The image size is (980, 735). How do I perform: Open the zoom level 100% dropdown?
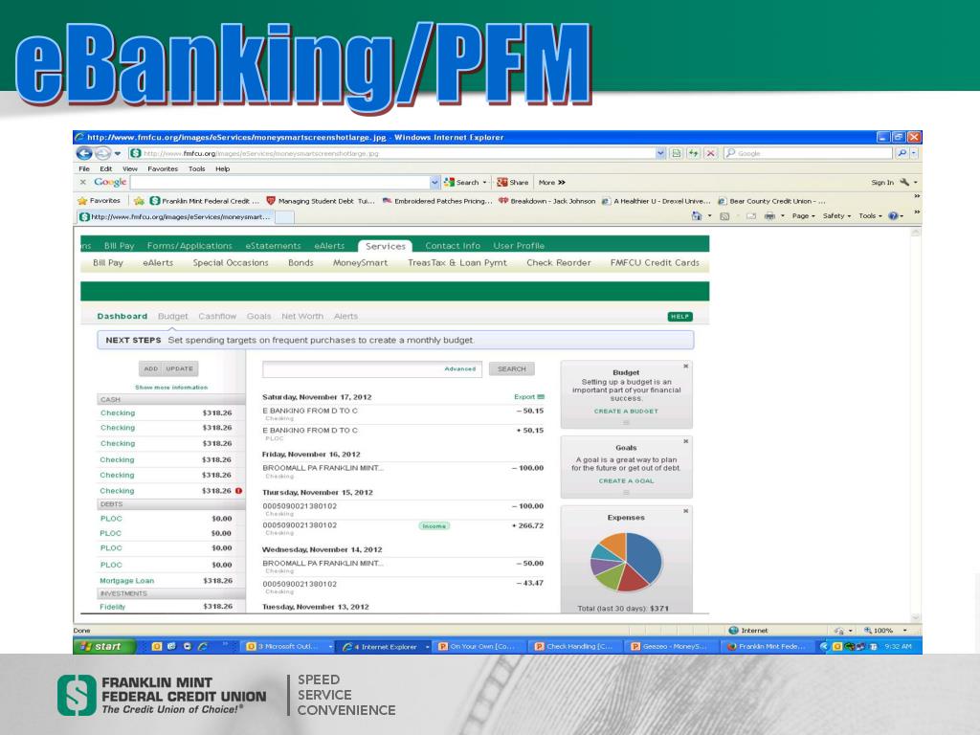click(x=904, y=631)
